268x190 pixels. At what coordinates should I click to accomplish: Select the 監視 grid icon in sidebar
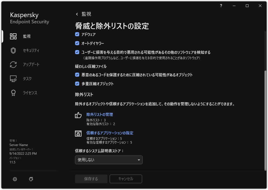coord(13,36)
